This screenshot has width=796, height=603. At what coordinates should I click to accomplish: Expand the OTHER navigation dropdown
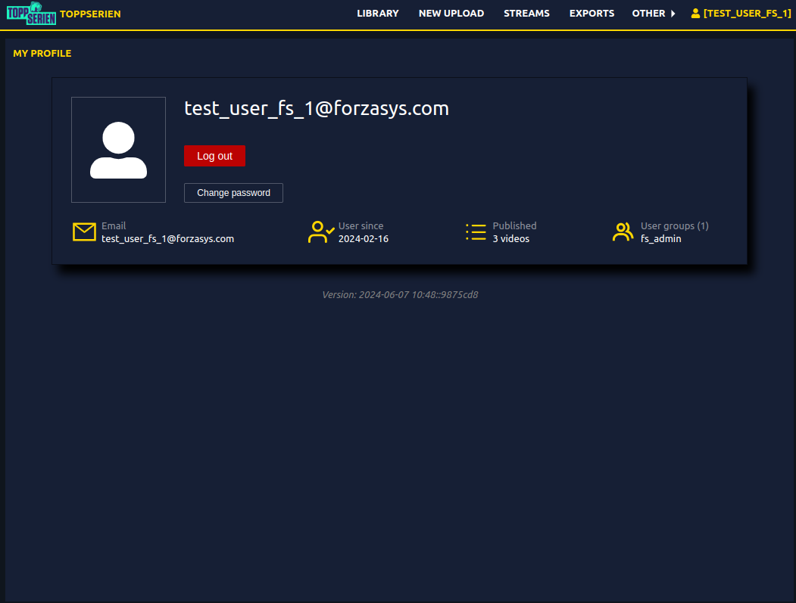(x=648, y=13)
